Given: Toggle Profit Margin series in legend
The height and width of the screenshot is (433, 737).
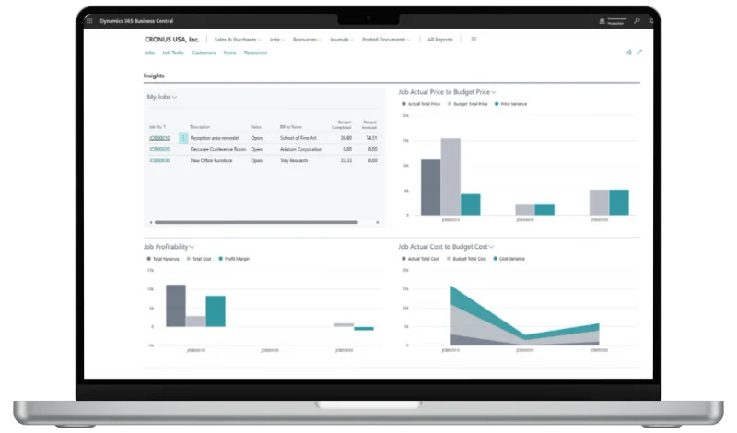Looking at the screenshot, I should [234, 259].
